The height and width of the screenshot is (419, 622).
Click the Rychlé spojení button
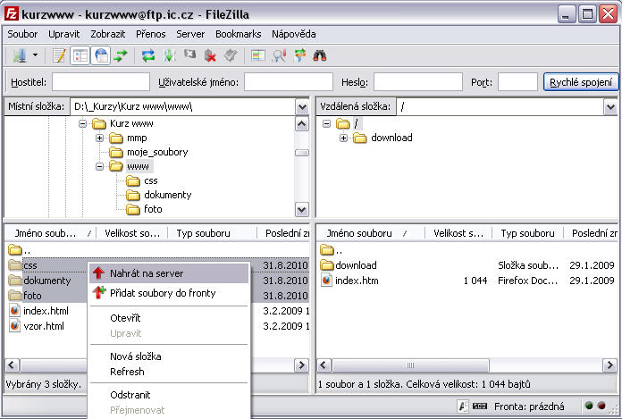click(580, 82)
